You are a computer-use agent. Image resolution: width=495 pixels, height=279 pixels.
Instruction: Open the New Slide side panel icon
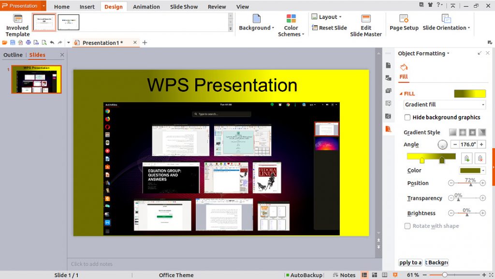click(388, 65)
